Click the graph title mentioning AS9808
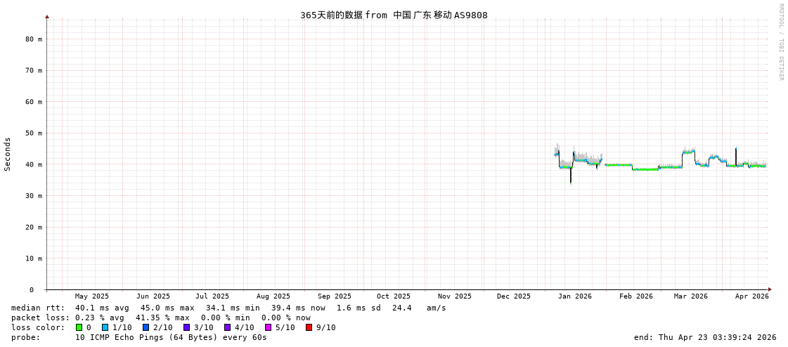This screenshot has height=347, width=788. [394, 15]
